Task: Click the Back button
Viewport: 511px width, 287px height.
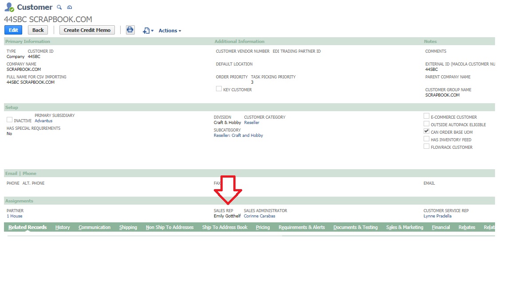Action: click(x=38, y=30)
